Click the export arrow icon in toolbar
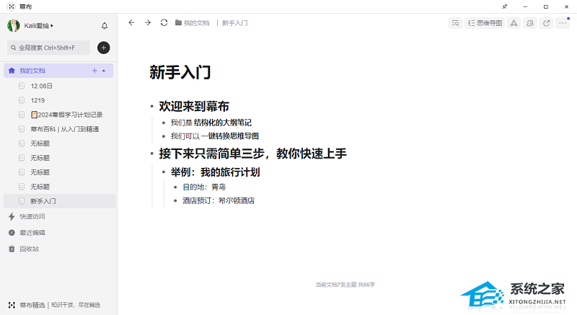The image size is (577, 315). 547,23
